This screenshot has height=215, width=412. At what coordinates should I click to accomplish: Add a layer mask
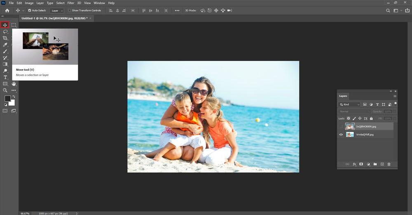(361, 164)
